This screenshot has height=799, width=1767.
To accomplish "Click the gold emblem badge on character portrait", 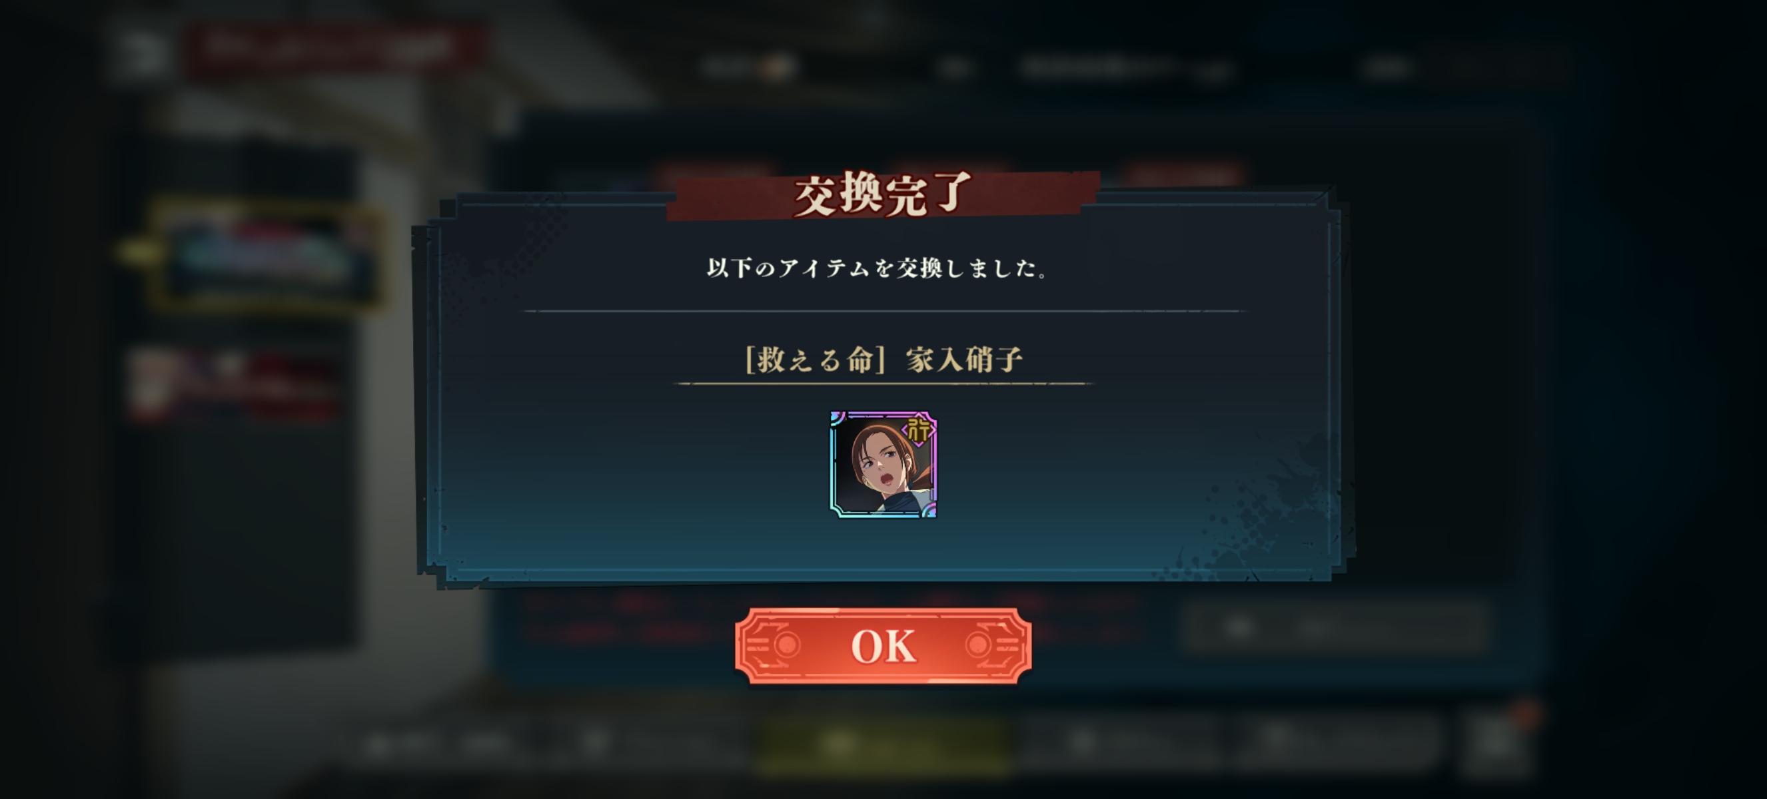I will click(919, 431).
